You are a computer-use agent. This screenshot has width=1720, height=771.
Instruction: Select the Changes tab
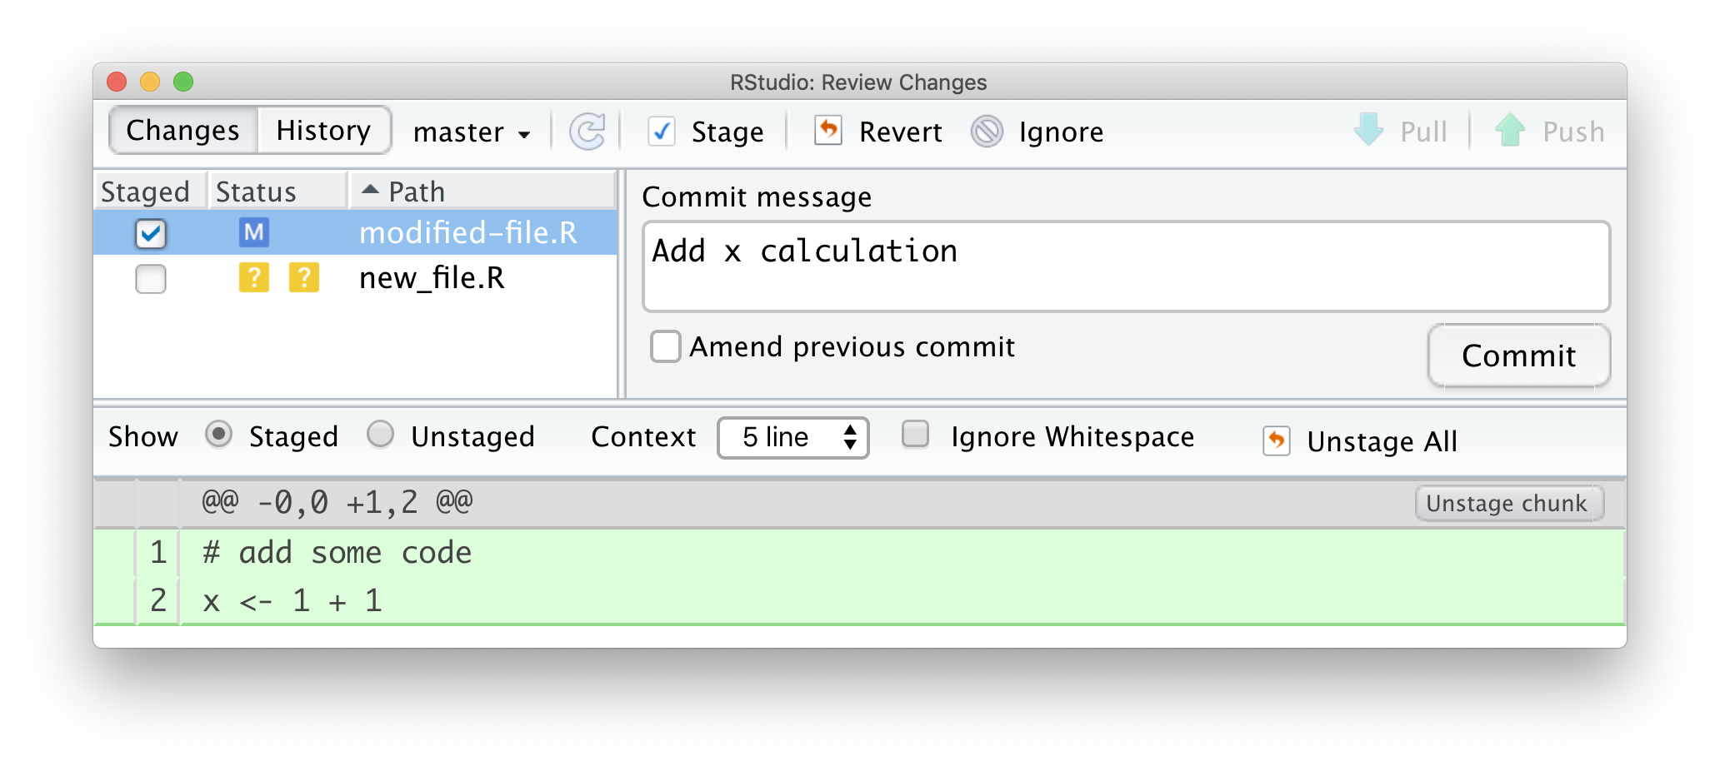(182, 130)
